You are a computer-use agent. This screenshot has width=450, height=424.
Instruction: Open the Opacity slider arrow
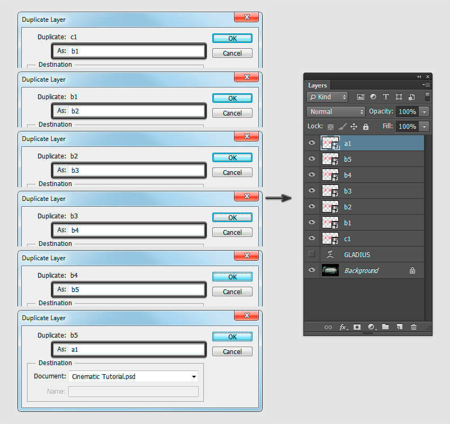pyautogui.click(x=424, y=112)
